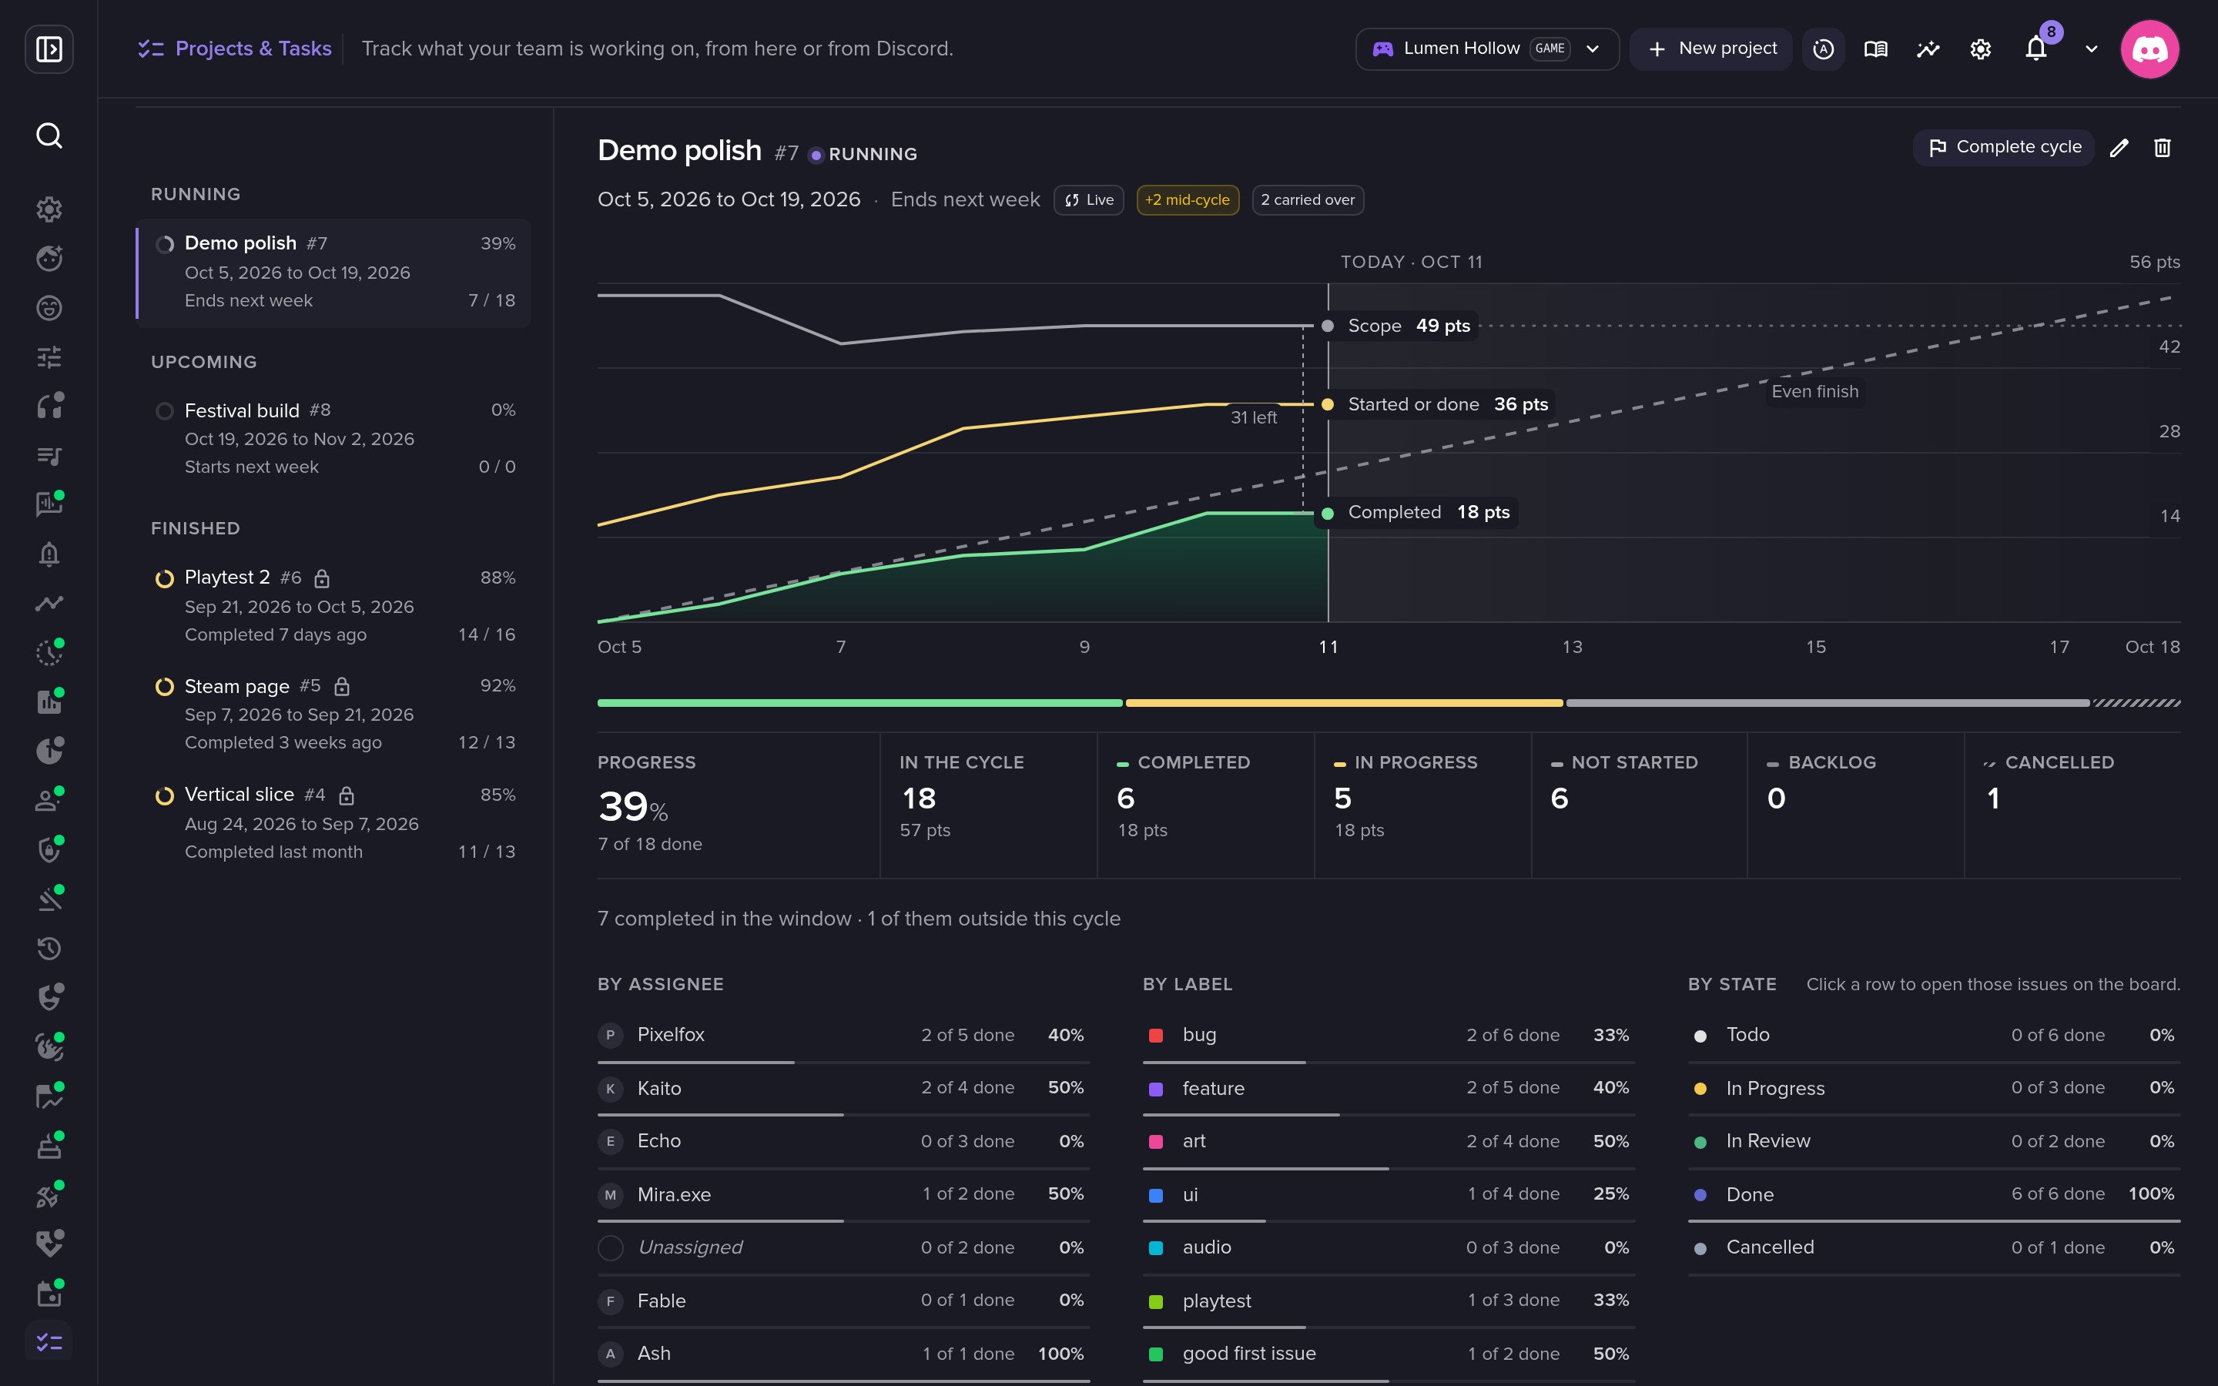Click the +2 mid-cycle badge
The height and width of the screenshot is (1386, 2218).
pos(1188,200)
